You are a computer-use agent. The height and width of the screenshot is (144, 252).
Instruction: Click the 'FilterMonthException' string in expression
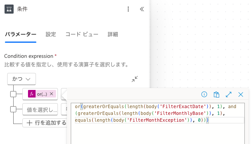(x=157, y=120)
